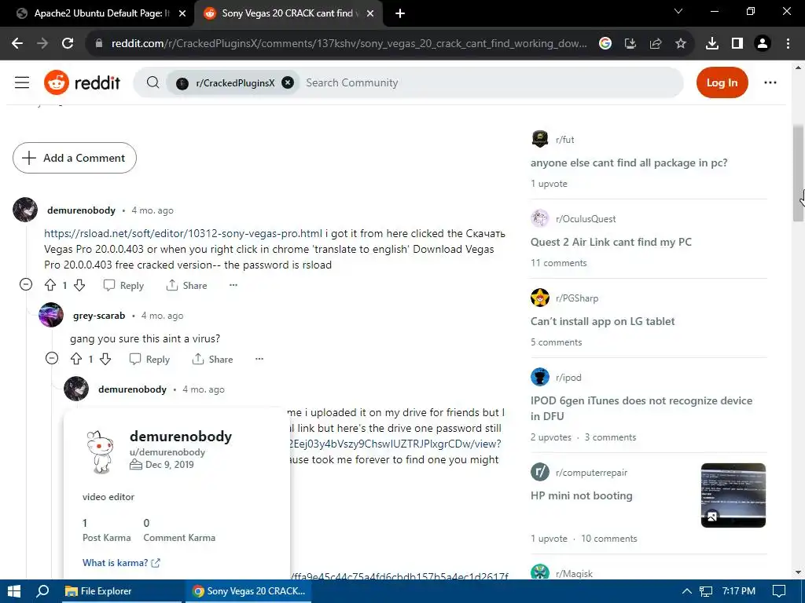Downvote demurenobody's rsload comment
The height and width of the screenshot is (603, 805).
pyautogui.click(x=79, y=285)
